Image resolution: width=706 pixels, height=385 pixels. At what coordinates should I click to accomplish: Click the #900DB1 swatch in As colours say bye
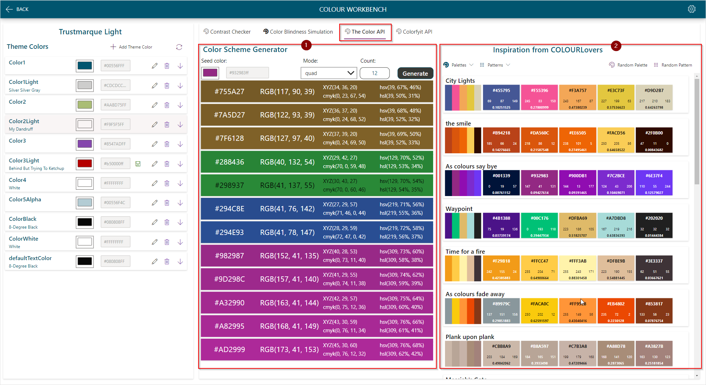[x=578, y=183]
